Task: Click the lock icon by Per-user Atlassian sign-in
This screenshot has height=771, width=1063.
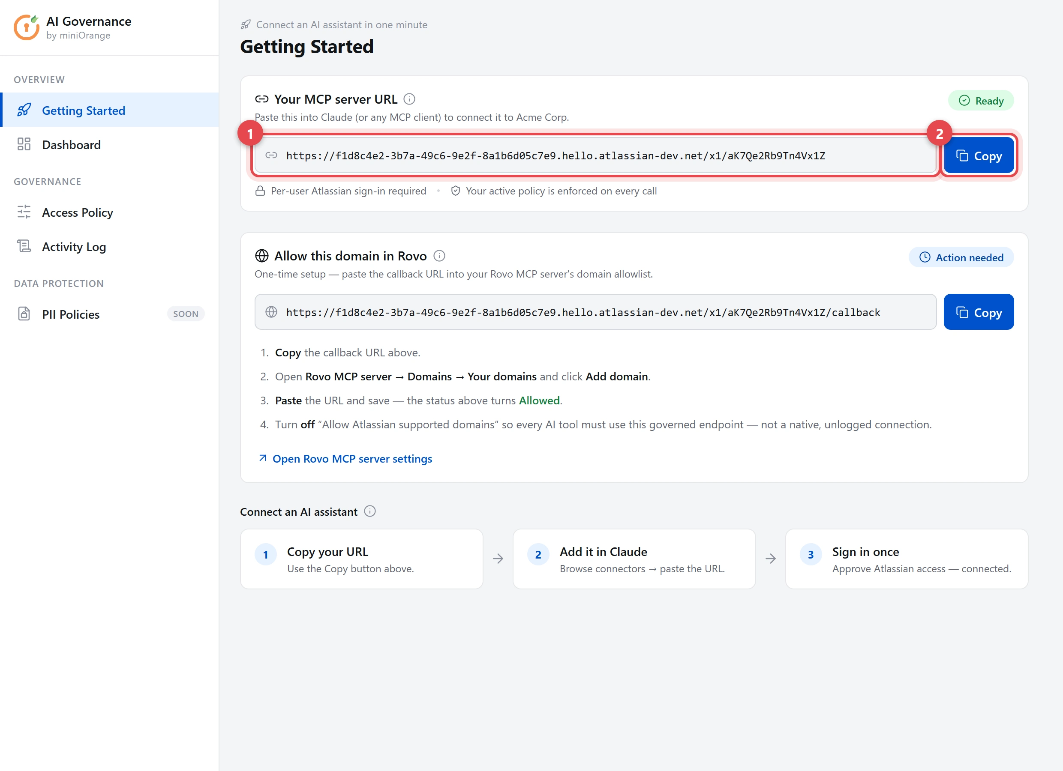Action: coord(260,191)
